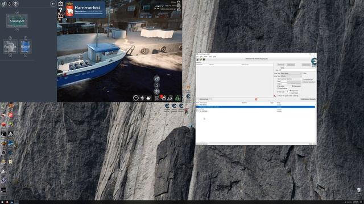Open the shopping cart icon in the game bottom bar

point(157,98)
